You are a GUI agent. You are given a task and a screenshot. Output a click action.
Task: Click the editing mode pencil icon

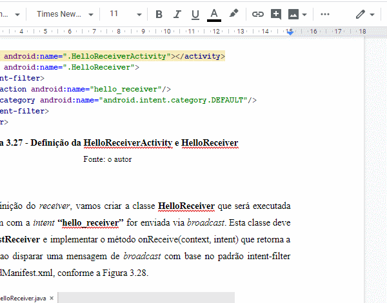click(x=361, y=14)
